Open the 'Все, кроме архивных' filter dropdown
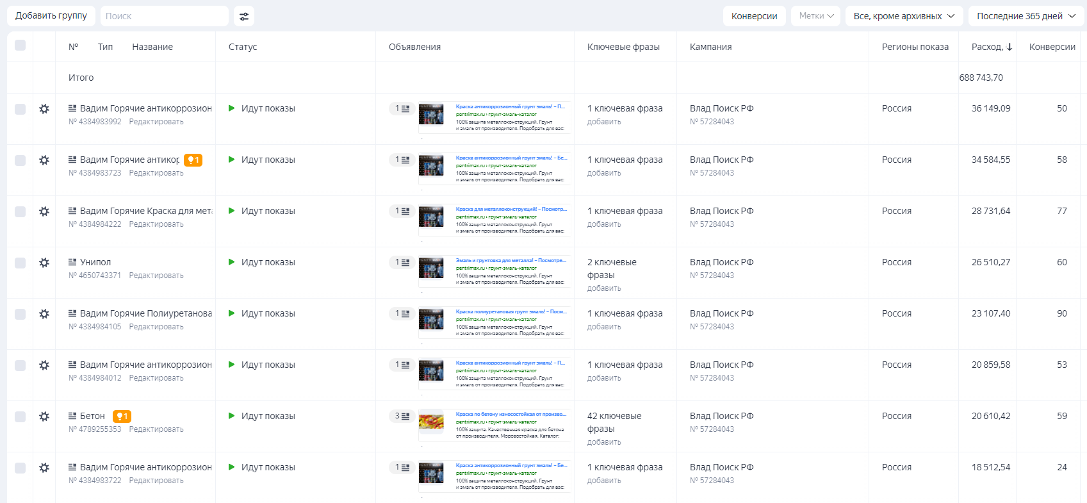This screenshot has width=1087, height=503. click(904, 16)
